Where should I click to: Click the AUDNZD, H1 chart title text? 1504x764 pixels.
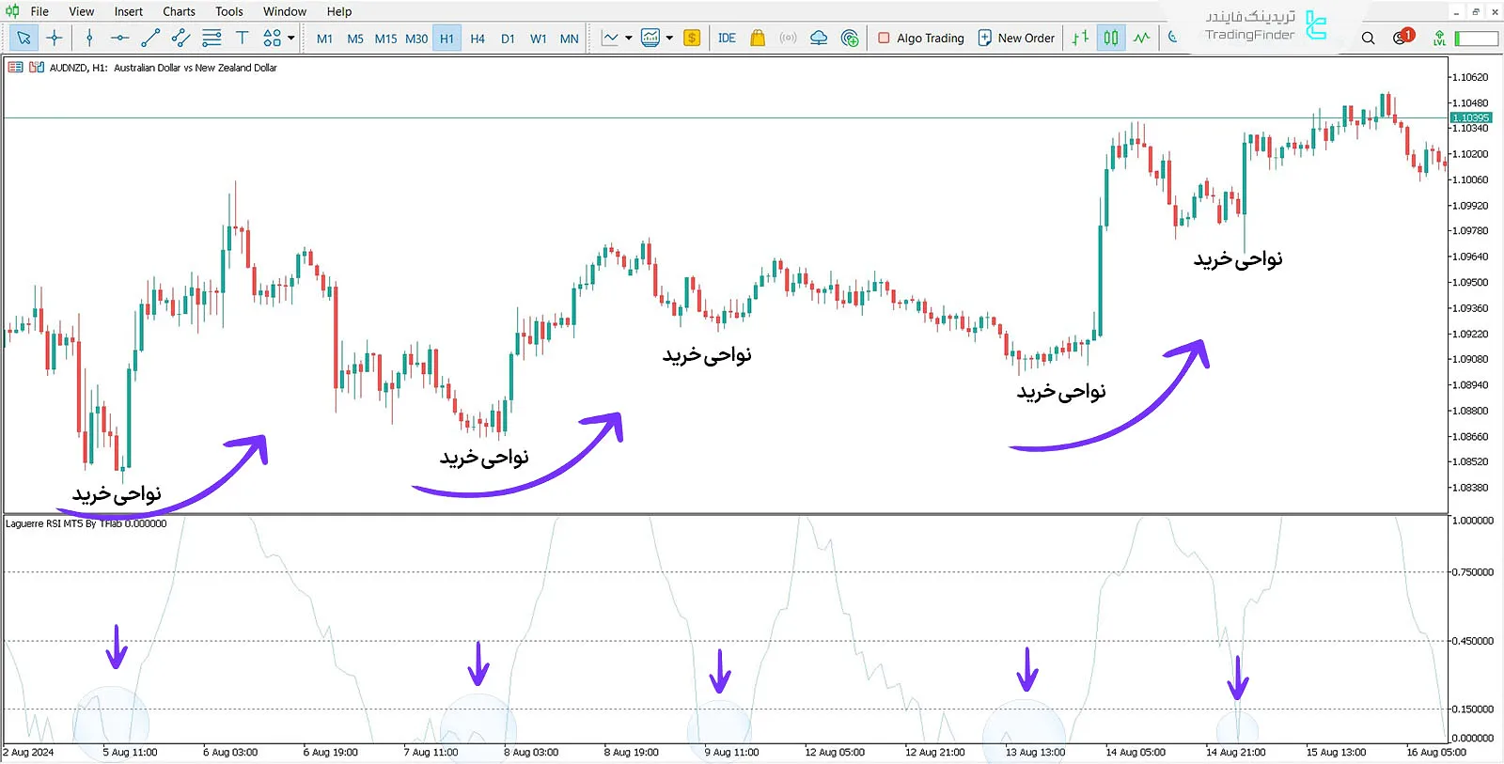pyautogui.click(x=163, y=68)
